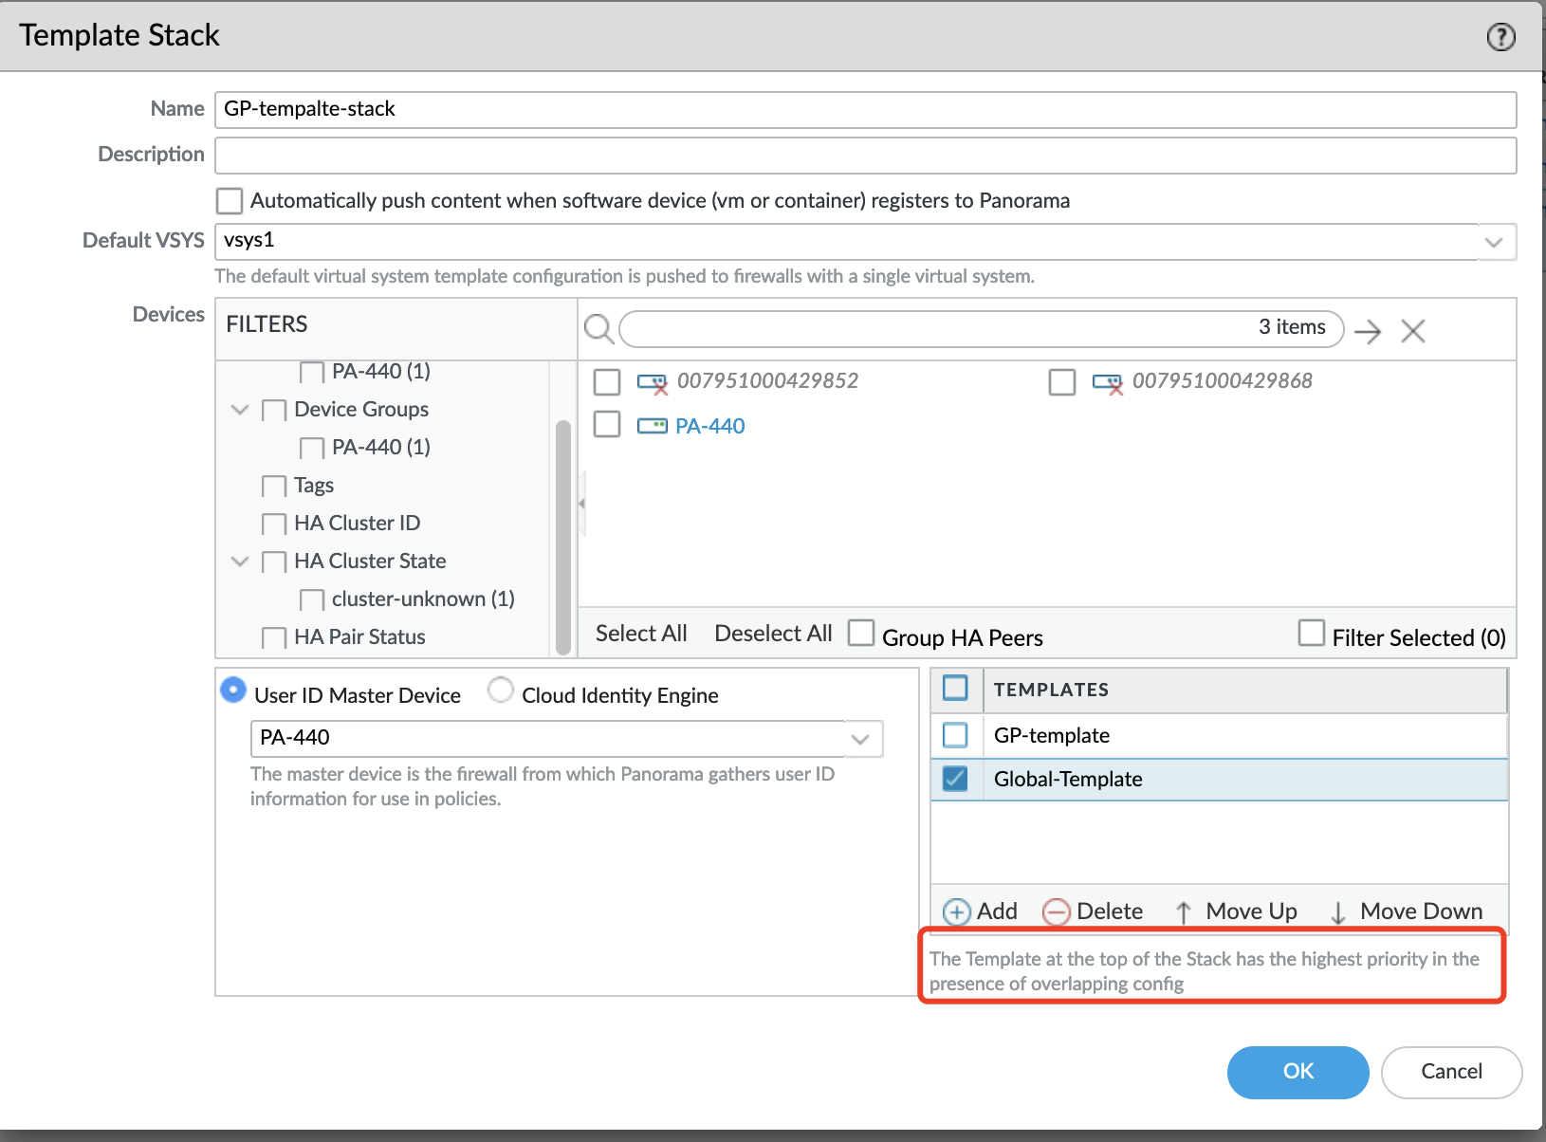Click the Name input field
Screen dimensions: 1546x1142
(865, 109)
